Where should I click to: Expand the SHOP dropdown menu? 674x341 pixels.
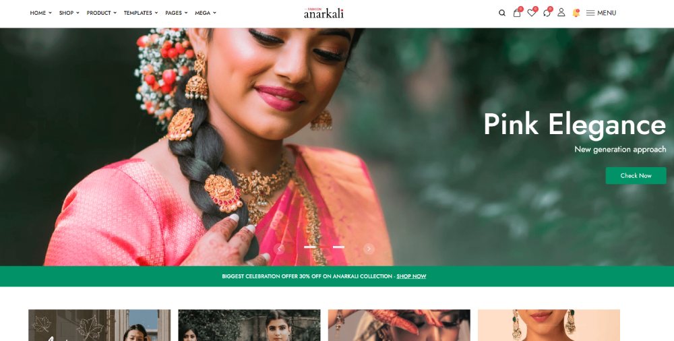tap(69, 13)
